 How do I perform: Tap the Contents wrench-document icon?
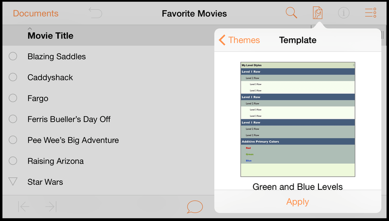click(x=318, y=13)
